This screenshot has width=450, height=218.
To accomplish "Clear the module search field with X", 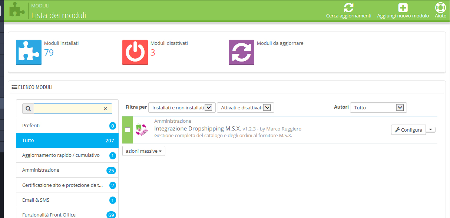I will click(105, 109).
